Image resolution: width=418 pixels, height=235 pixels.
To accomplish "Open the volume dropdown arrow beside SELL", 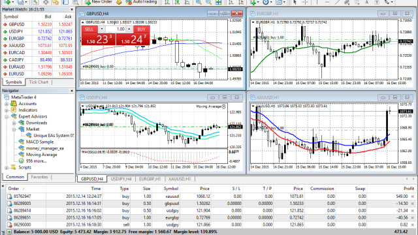I will click(102, 29).
